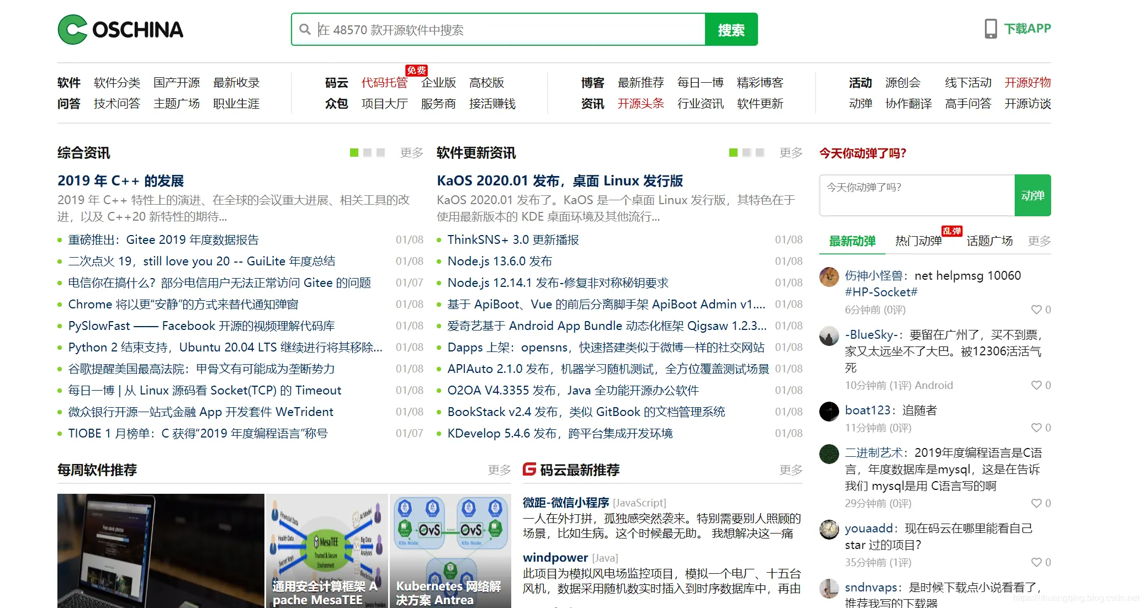Image resolution: width=1145 pixels, height=608 pixels.
Task: Open the 代码托管 menu item
Action: [384, 83]
